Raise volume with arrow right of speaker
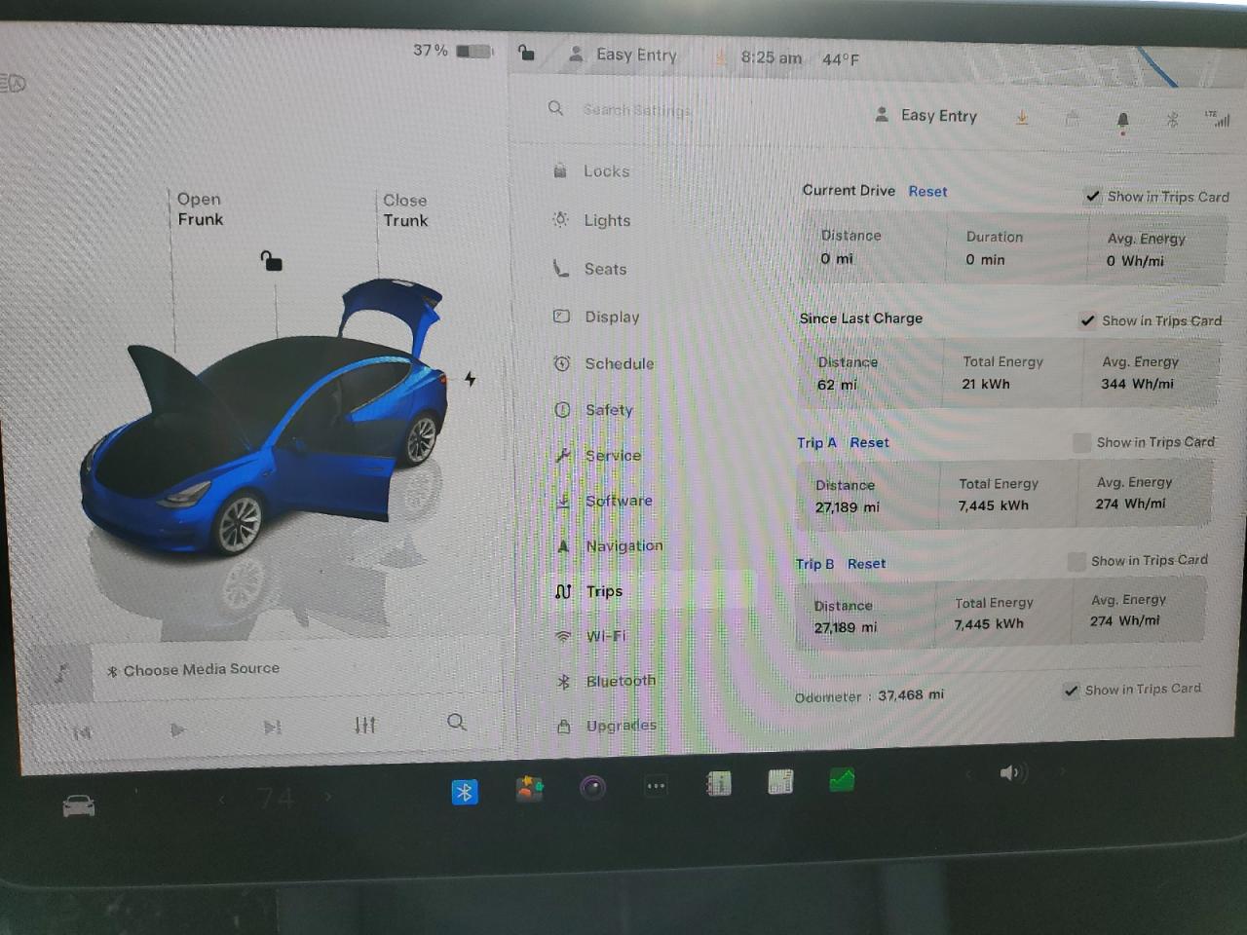The height and width of the screenshot is (935, 1247). (1062, 771)
